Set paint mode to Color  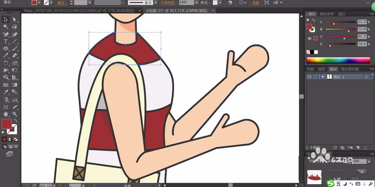coord(4,139)
